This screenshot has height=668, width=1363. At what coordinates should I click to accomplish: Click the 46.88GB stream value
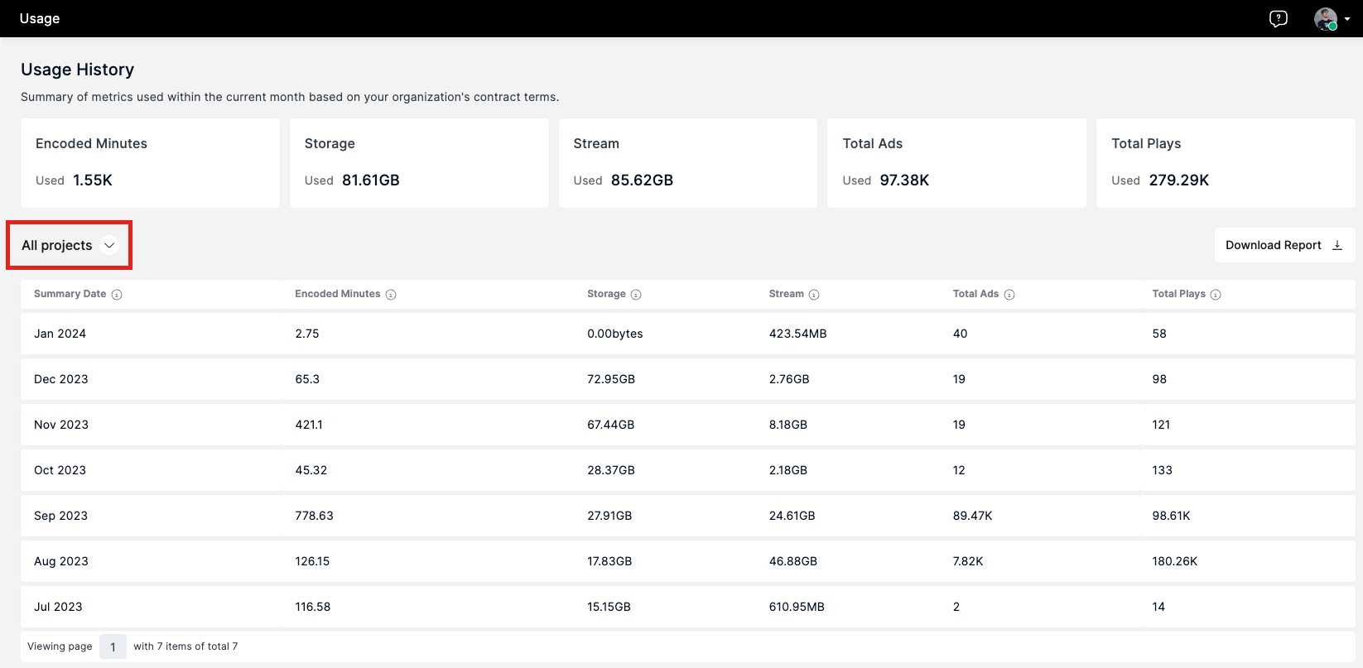[792, 561]
